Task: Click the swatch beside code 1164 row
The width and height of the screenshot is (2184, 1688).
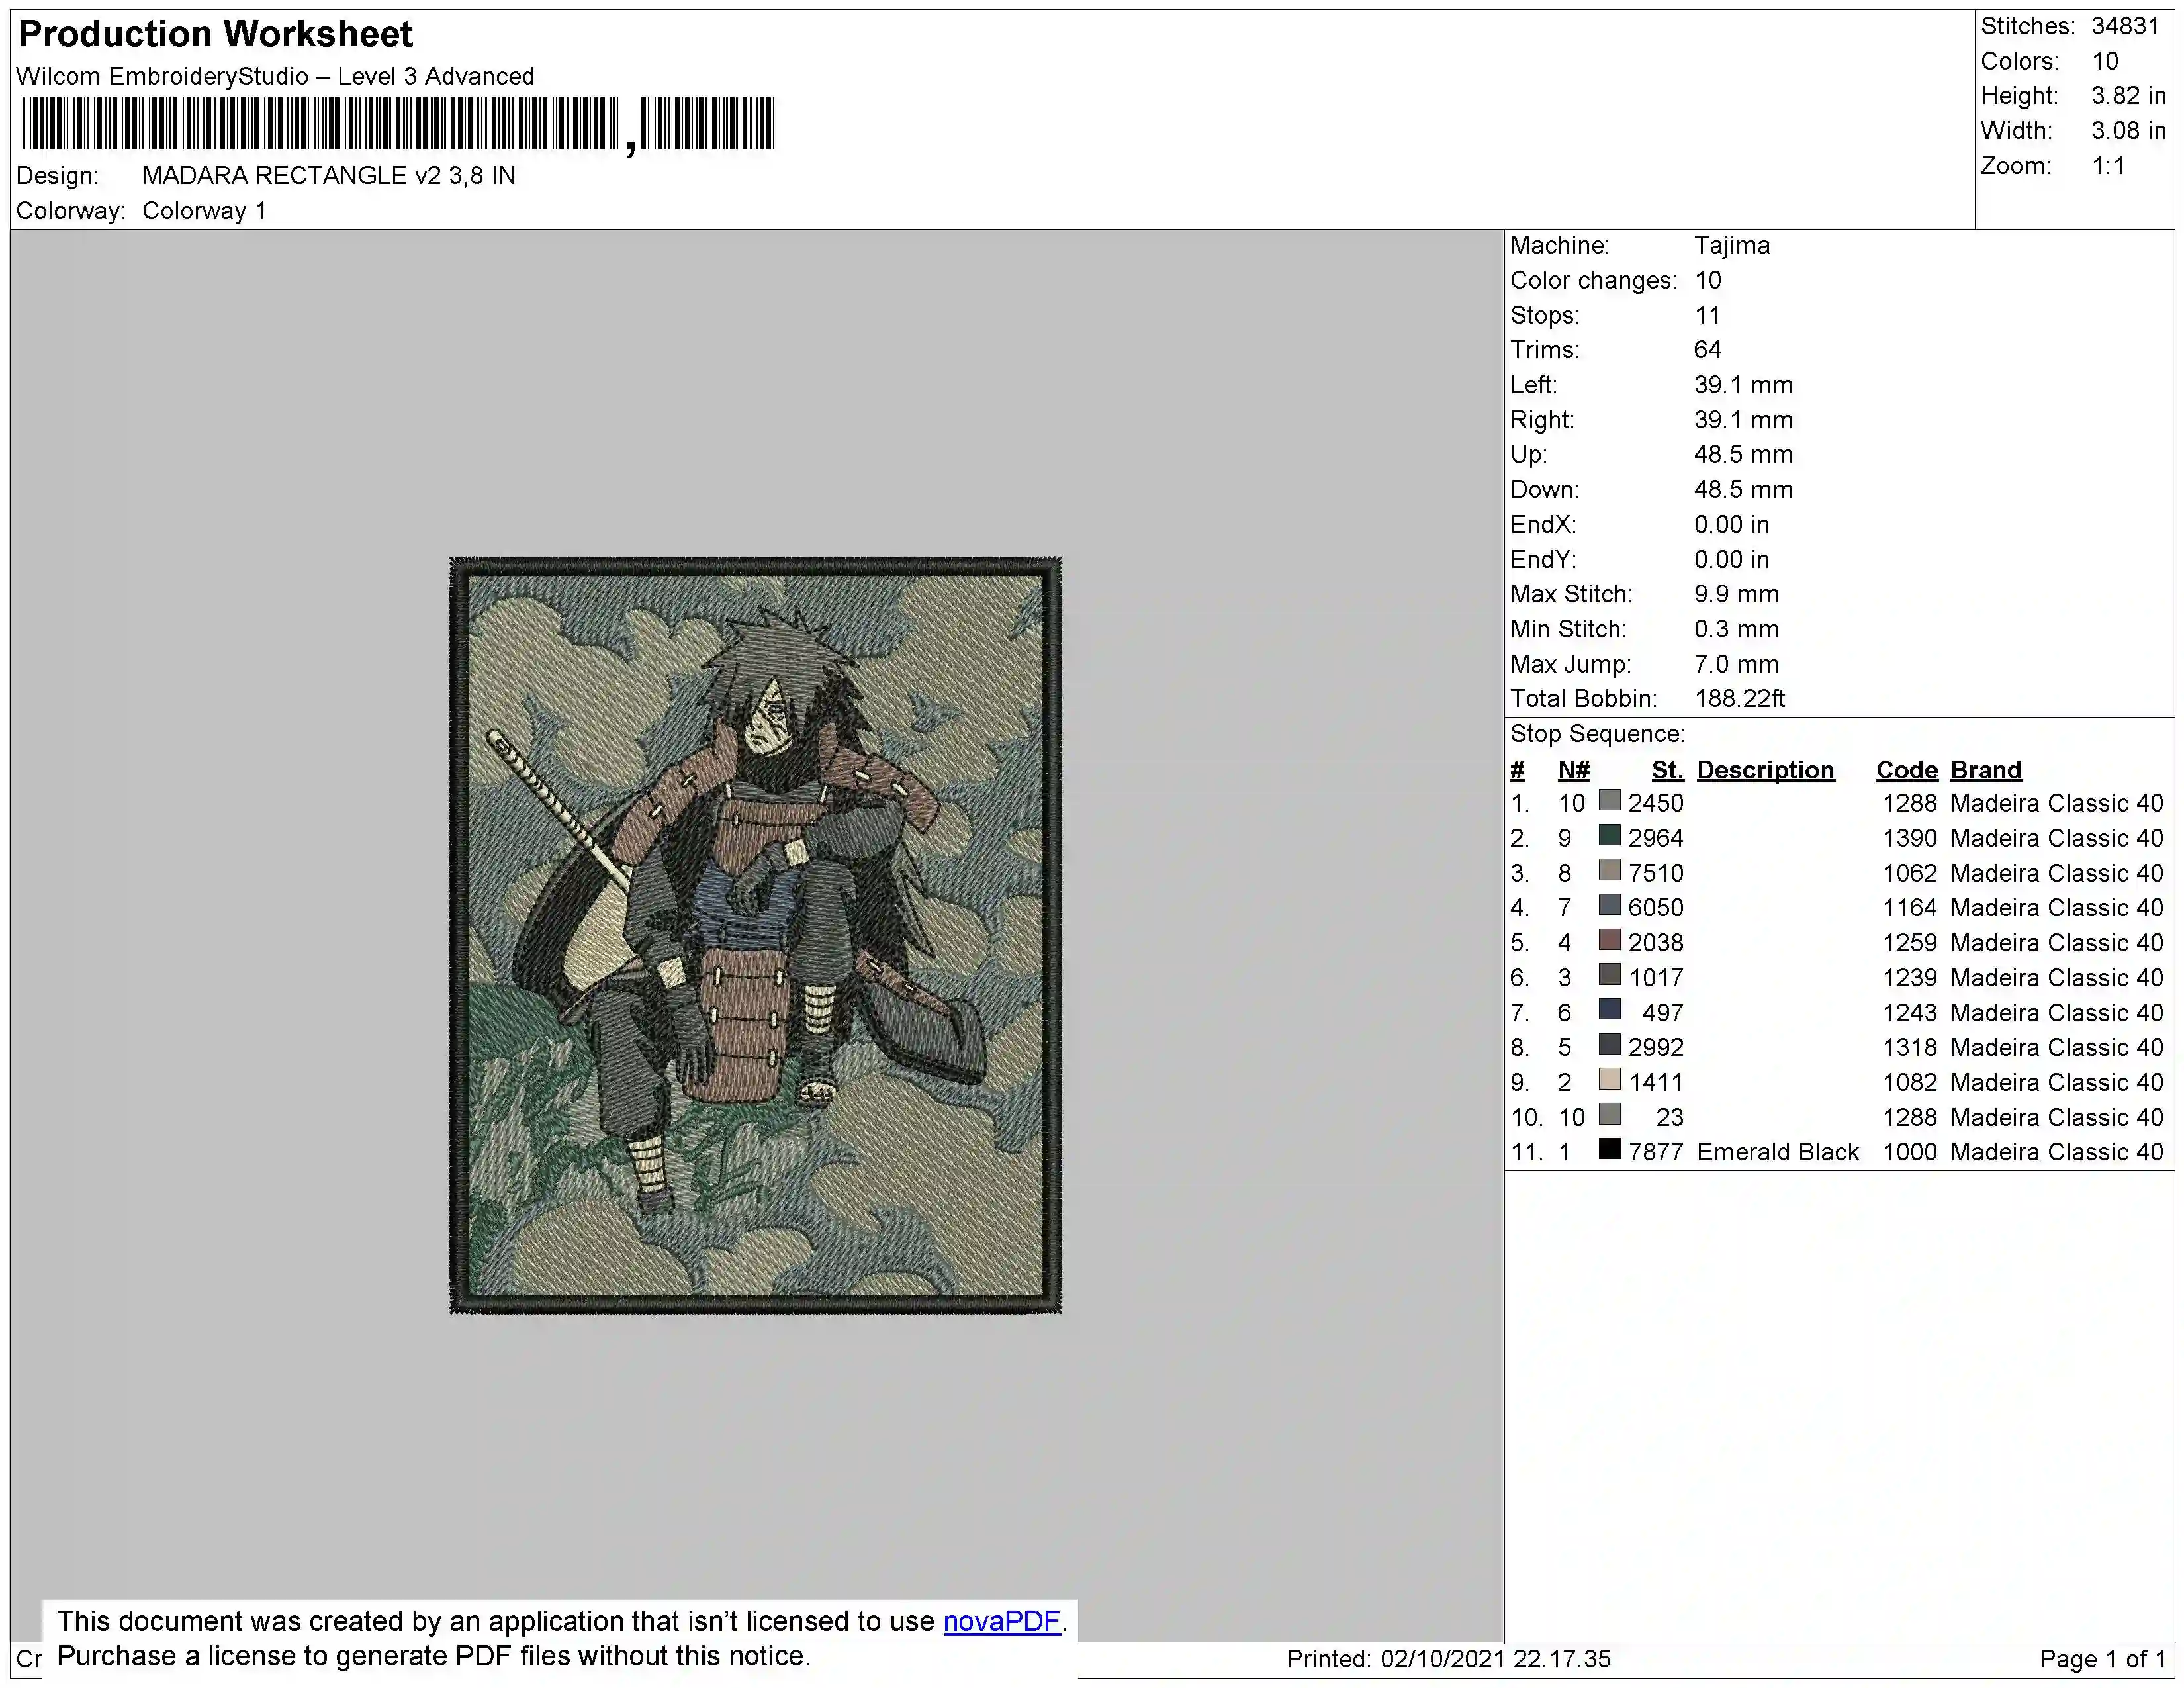Action: pyautogui.click(x=1609, y=905)
